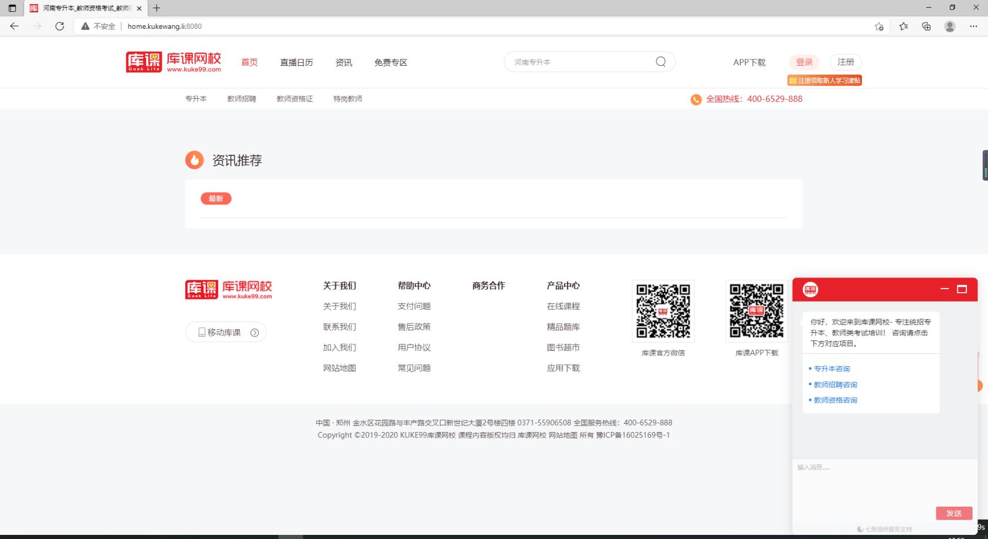Open the 资讯 nav item
This screenshot has width=988, height=539.
(x=343, y=62)
